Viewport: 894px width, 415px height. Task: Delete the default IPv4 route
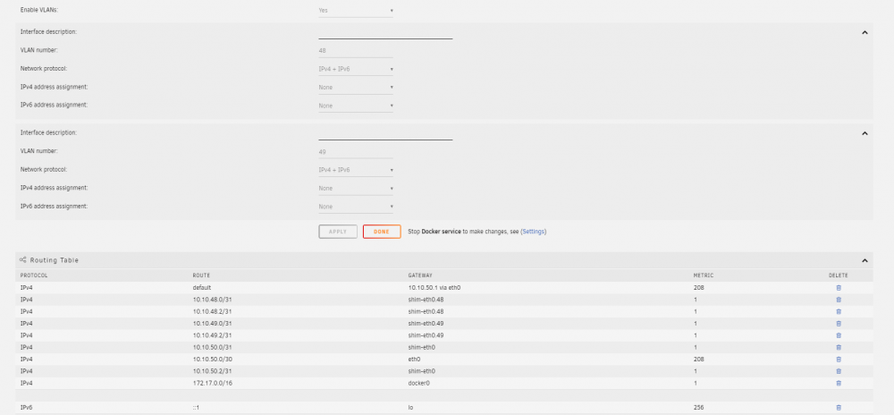tap(839, 288)
